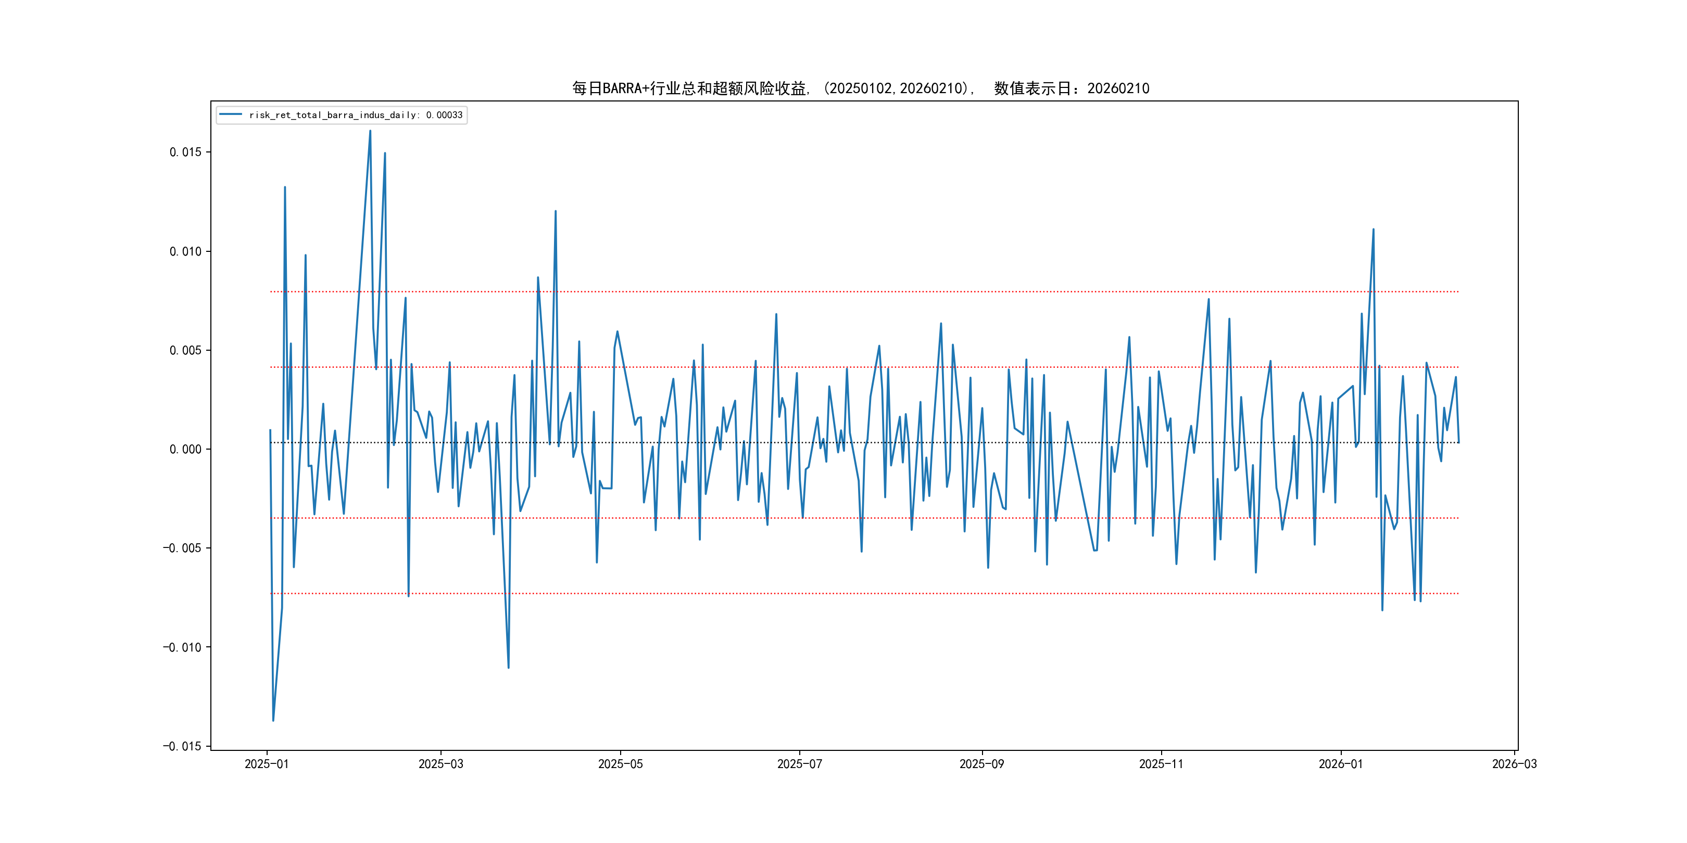Click the -0.010 y-axis tick label

pos(182,647)
